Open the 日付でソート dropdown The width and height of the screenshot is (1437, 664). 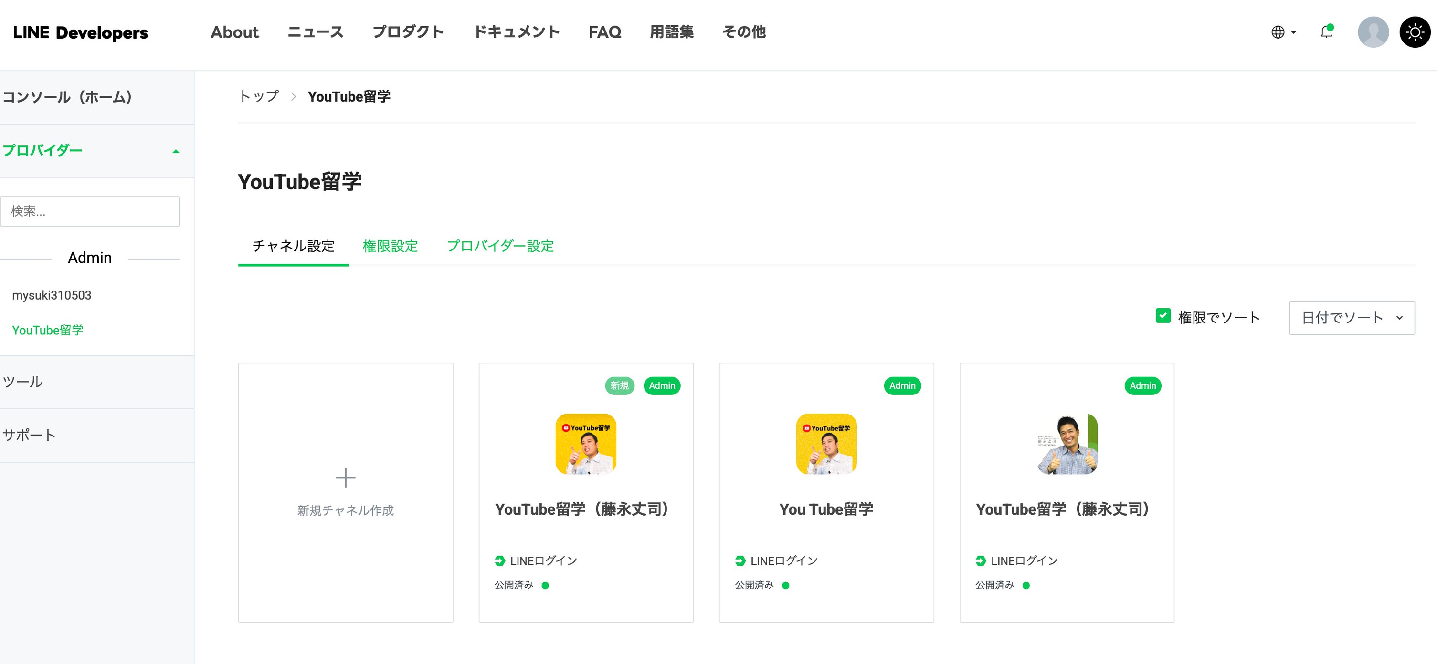pos(1352,318)
